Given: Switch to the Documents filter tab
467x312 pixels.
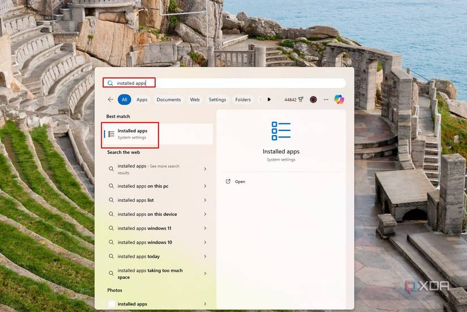Looking at the screenshot, I should coord(169,99).
